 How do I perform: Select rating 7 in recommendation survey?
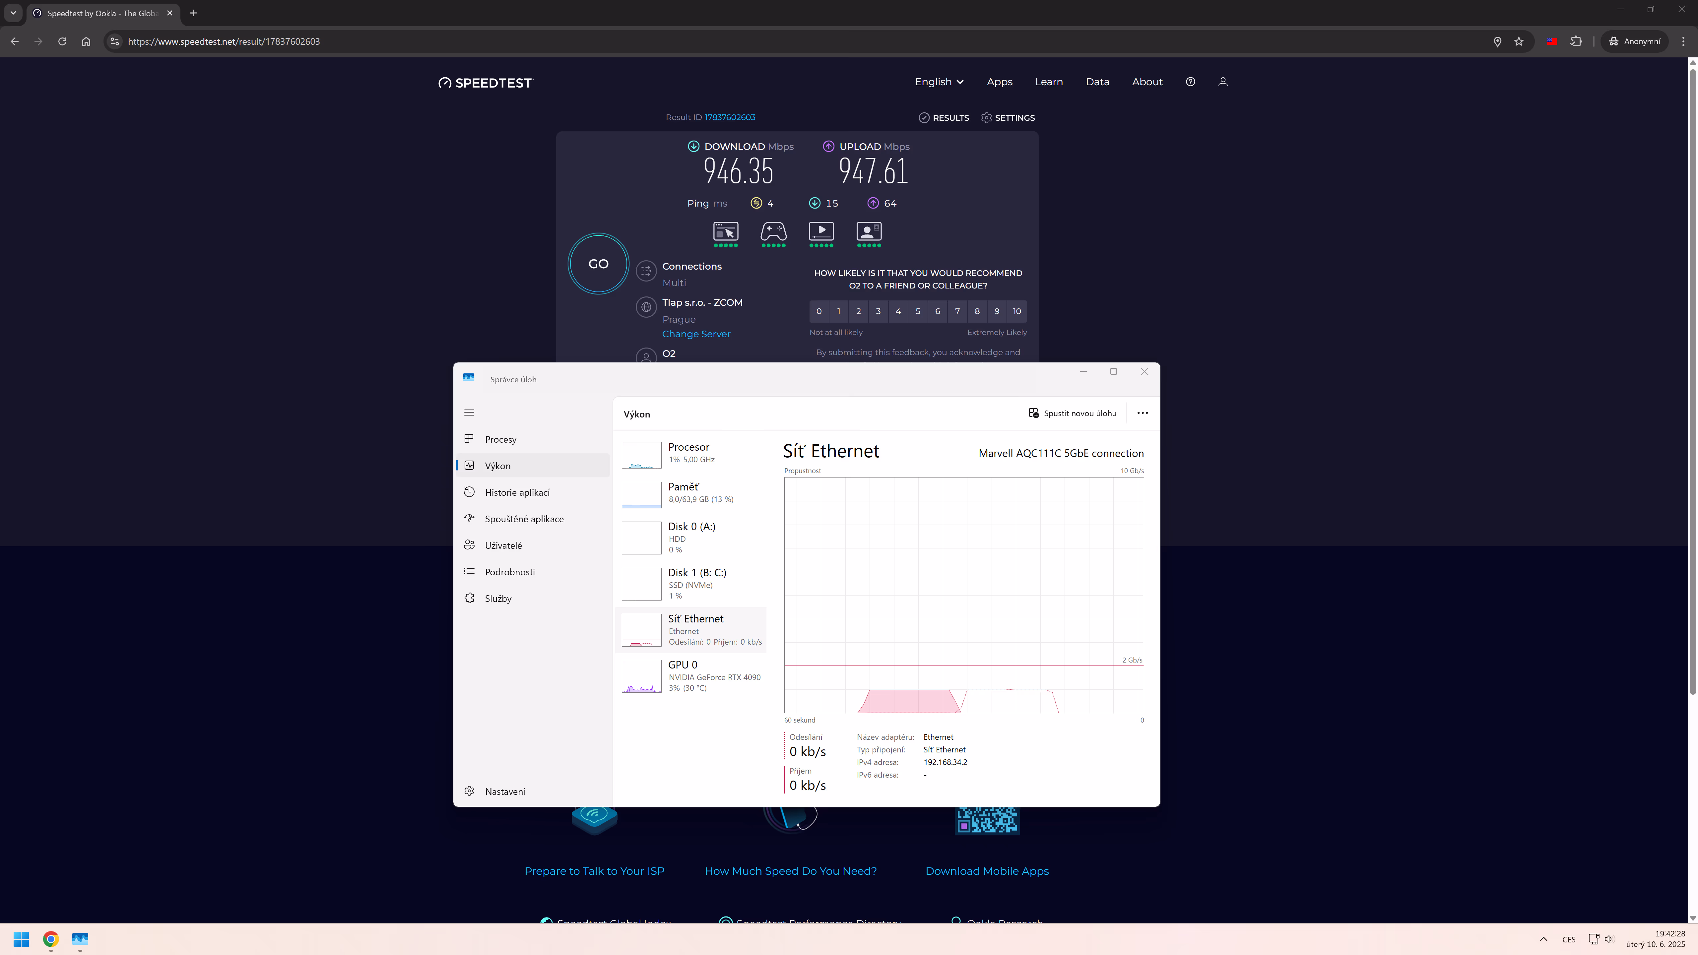point(957,311)
